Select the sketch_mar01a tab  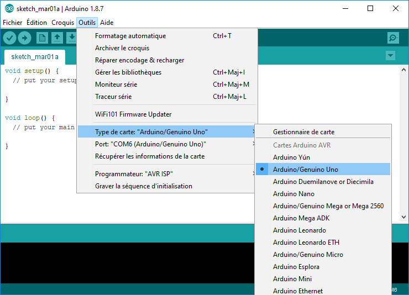[x=35, y=57]
